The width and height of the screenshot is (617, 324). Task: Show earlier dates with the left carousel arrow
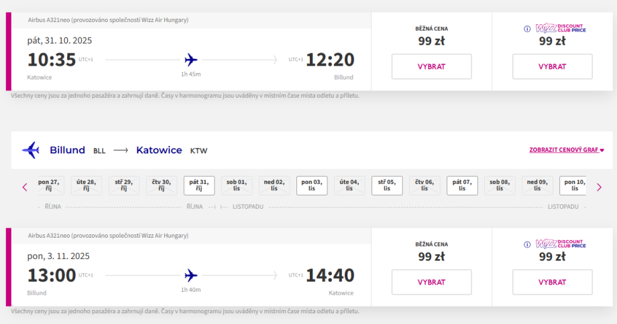25,187
